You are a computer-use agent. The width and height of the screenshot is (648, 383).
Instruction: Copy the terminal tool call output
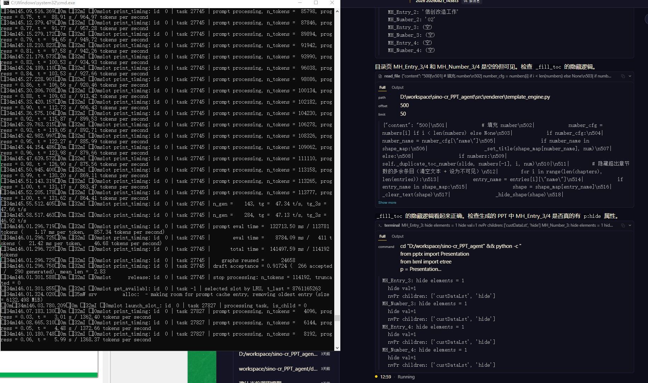pyautogui.click(x=623, y=225)
